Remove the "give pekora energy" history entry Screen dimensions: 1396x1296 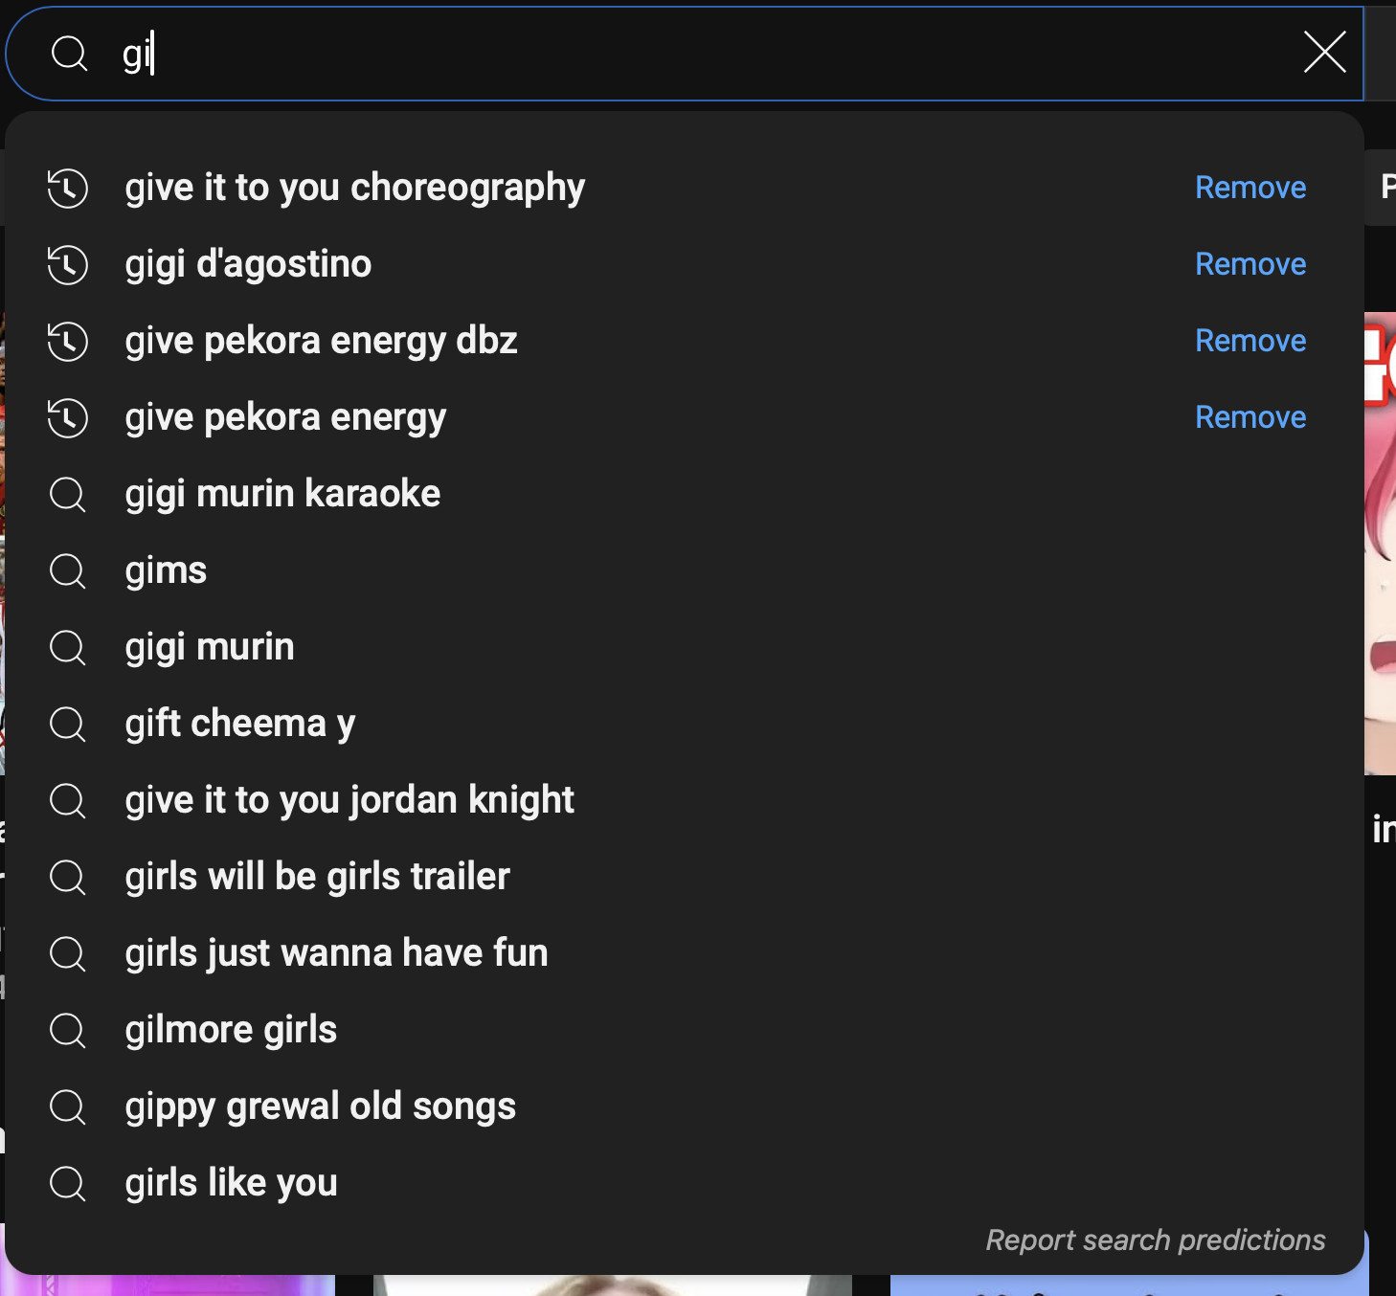point(1250,417)
